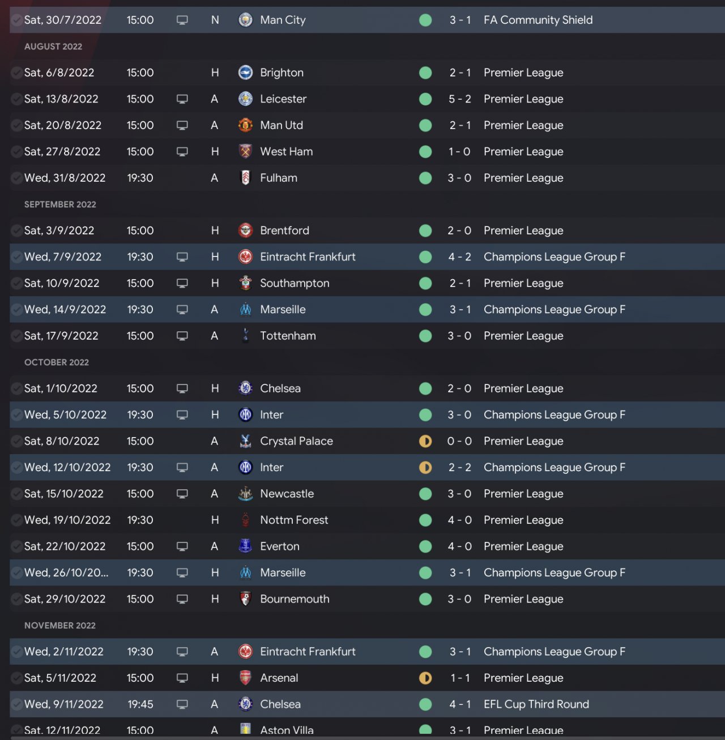Viewport: 725px width, 740px height.
Task: Click the yellow draw indicator for Crystal Palace match
Action: click(x=425, y=442)
